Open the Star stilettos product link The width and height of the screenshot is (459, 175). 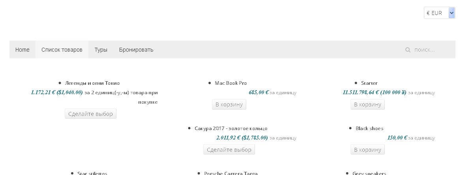tap(92, 173)
